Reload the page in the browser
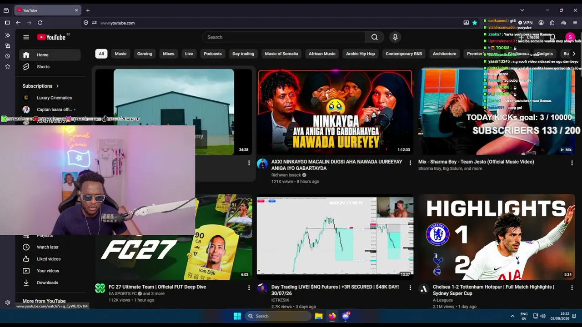 point(40,23)
